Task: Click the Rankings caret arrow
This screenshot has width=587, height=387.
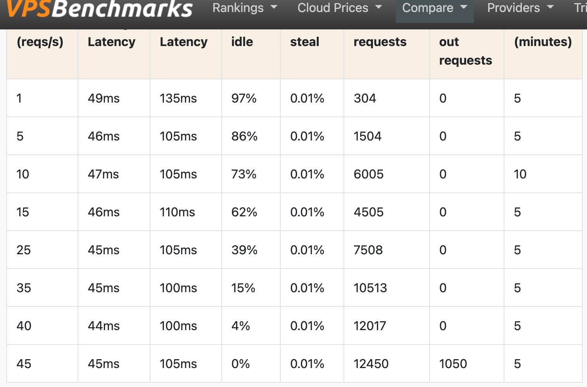Action: [x=274, y=7]
